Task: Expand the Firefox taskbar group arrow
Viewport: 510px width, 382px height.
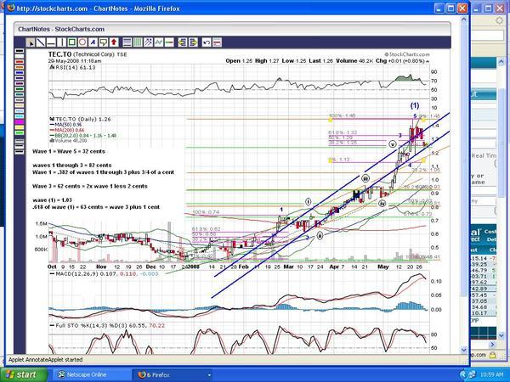Action: point(209,375)
